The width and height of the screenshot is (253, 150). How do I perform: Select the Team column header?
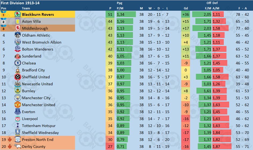pyautogui.click(x=26, y=8)
